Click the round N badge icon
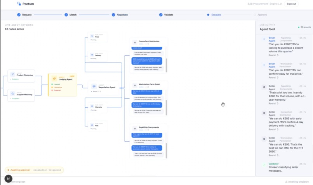 pyautogui.click(x=9, y=179)
